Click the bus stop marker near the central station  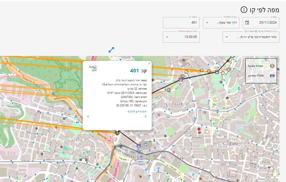(x=139, y=146)
